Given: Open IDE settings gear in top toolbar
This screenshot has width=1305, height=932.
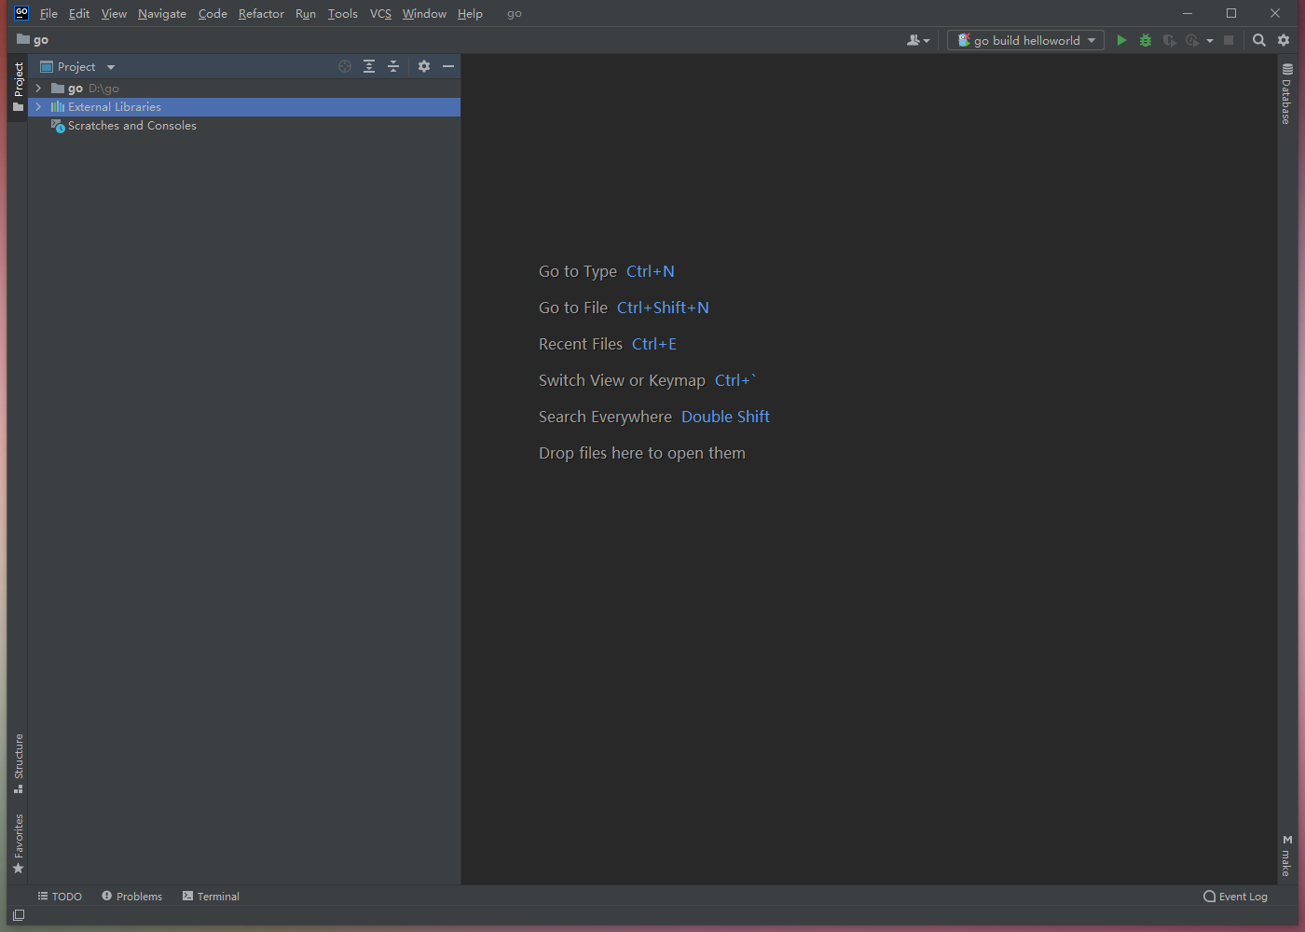Looking at the screenshot, I should (x=1284, y=40).
